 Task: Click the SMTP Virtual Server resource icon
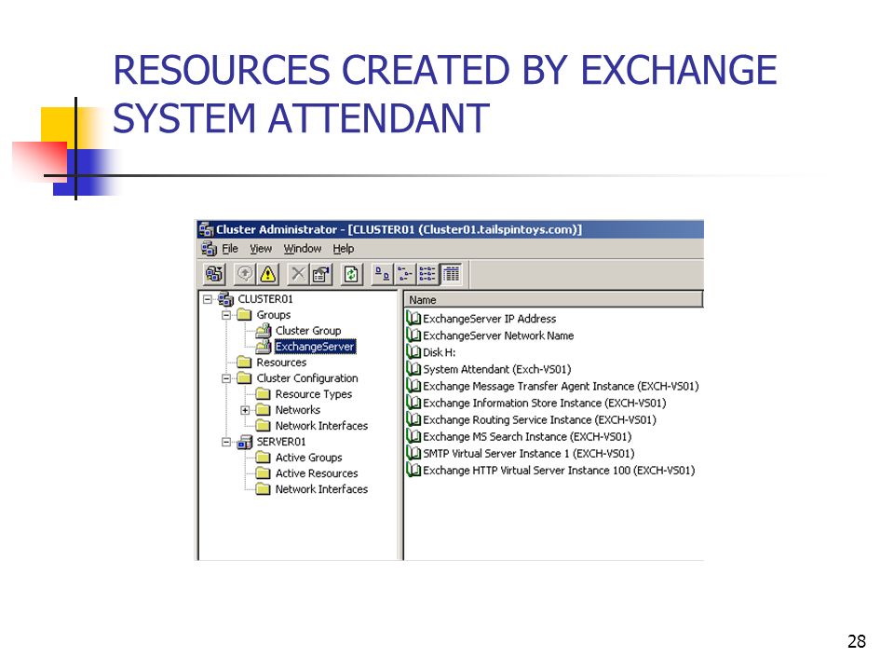(413, 453)
